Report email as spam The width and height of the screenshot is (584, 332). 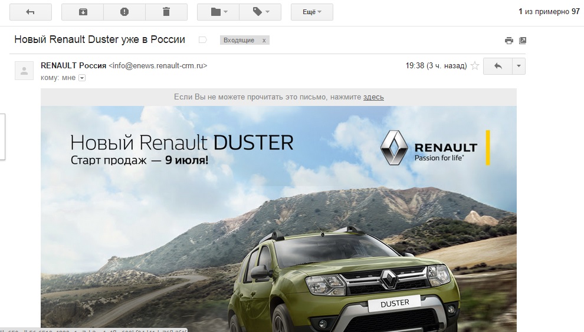(x=124, y=12)
